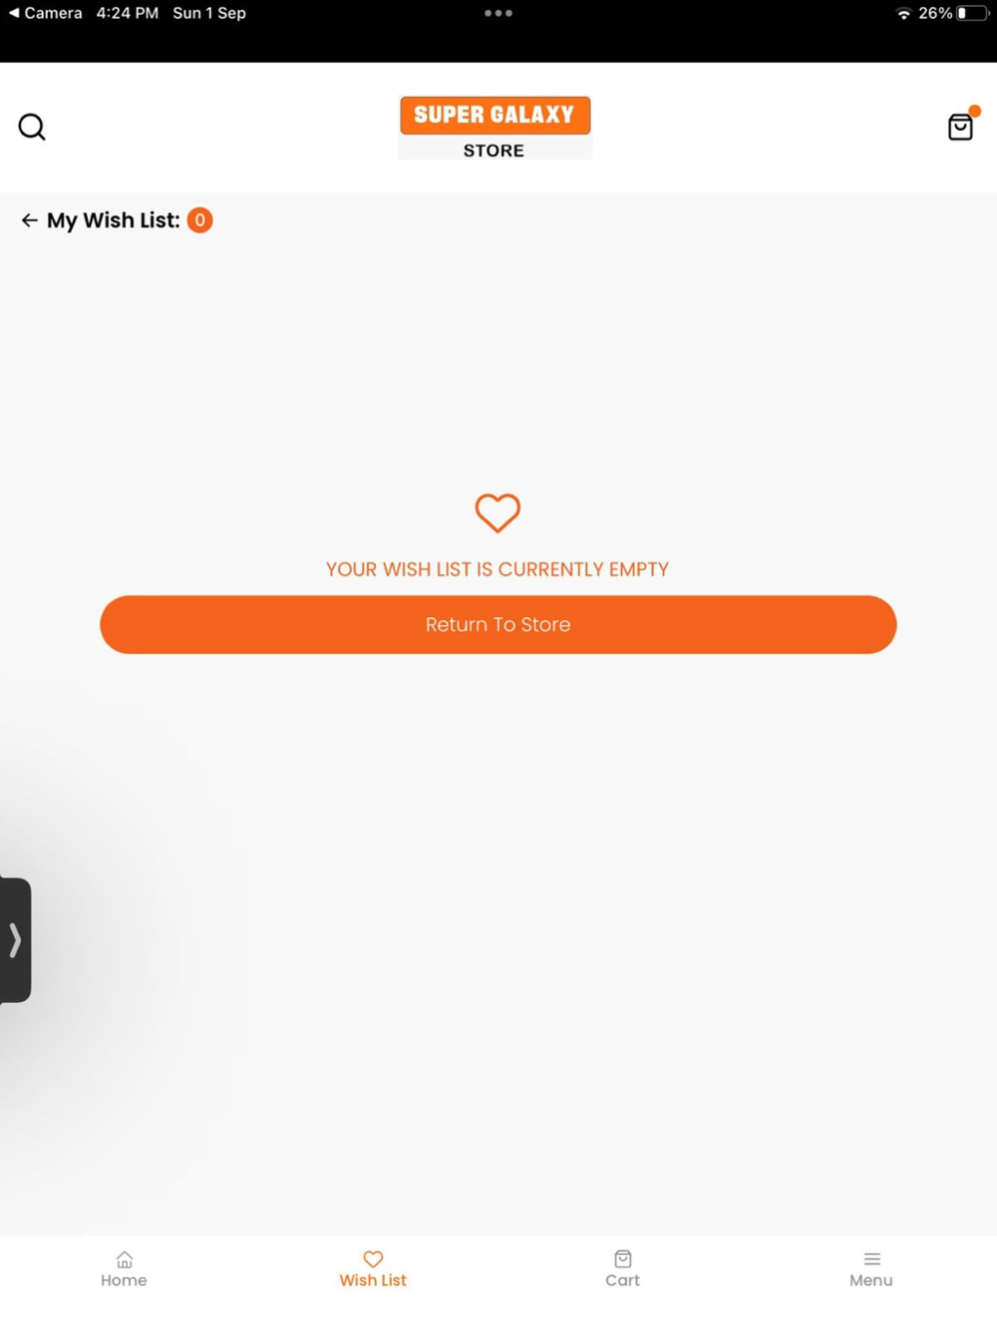Tap the three-dot multitasking control at top

tap(498, 13)
